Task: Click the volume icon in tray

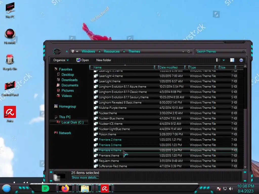Action: click(231, 188)
